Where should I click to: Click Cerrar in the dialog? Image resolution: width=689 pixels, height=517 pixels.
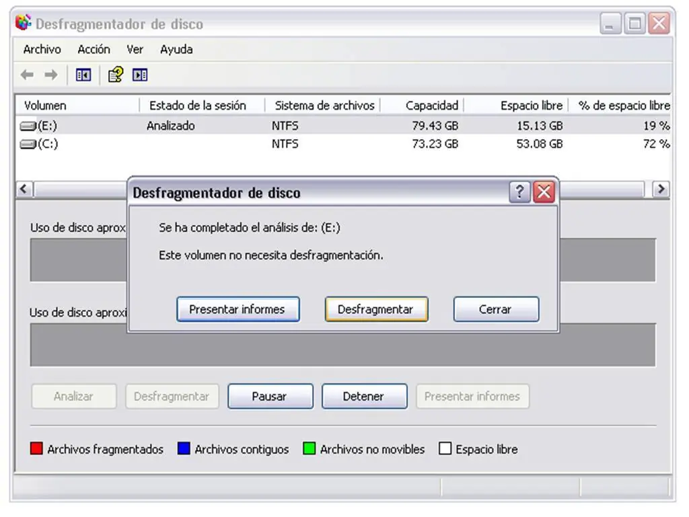pyautogui.click(x=496, y=309)
